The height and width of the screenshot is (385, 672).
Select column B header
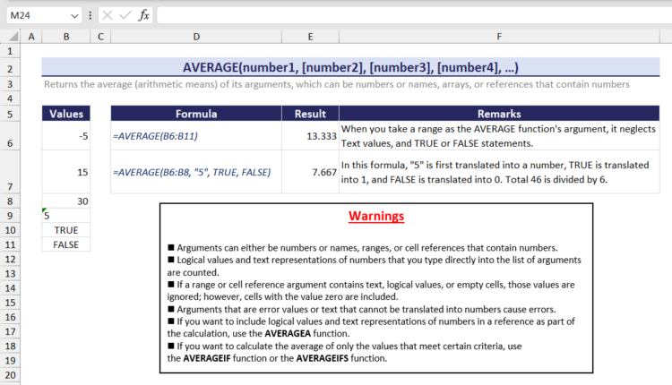pyautogui.click(x=66, y=37)
